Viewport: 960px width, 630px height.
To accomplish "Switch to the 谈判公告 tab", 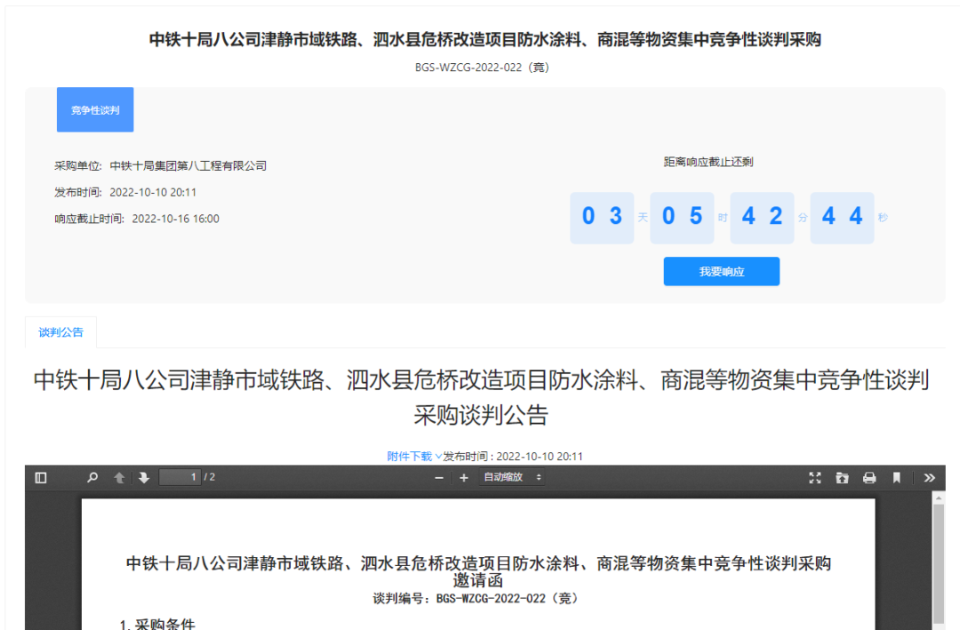I will [x=60, y=332].
